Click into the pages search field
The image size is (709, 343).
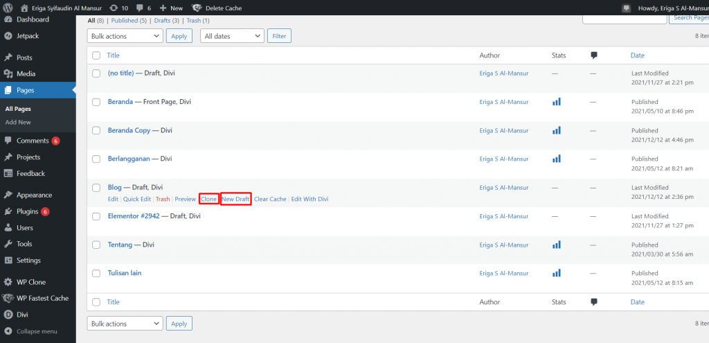point(624,17)
